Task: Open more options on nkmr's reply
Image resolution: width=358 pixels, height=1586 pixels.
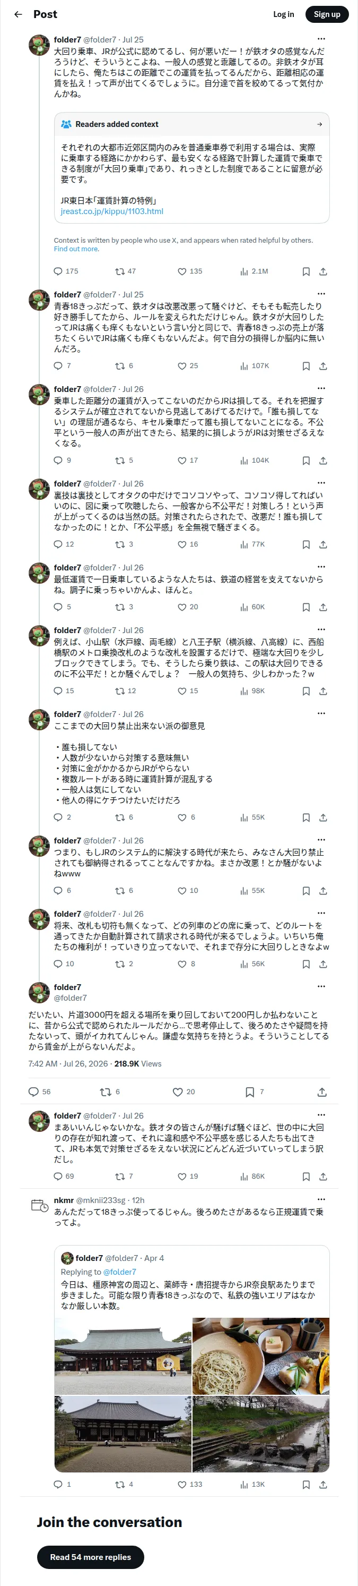Action: point(321,1199)
